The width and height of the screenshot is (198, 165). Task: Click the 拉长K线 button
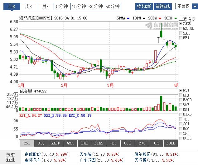(x=144, y=7)
